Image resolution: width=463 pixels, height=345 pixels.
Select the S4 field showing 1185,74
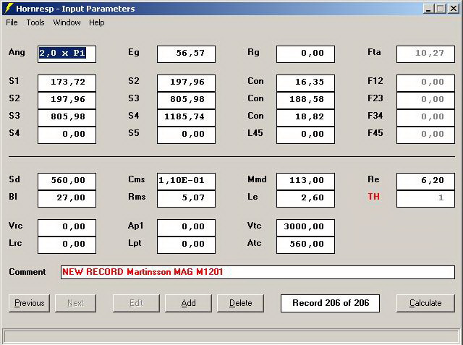pyautogui.click(x=187, y=118)
